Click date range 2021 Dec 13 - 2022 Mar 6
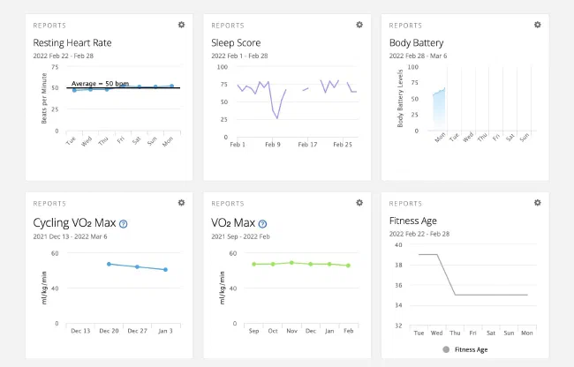This screenshot has height=367, width=574. point(71,236)
